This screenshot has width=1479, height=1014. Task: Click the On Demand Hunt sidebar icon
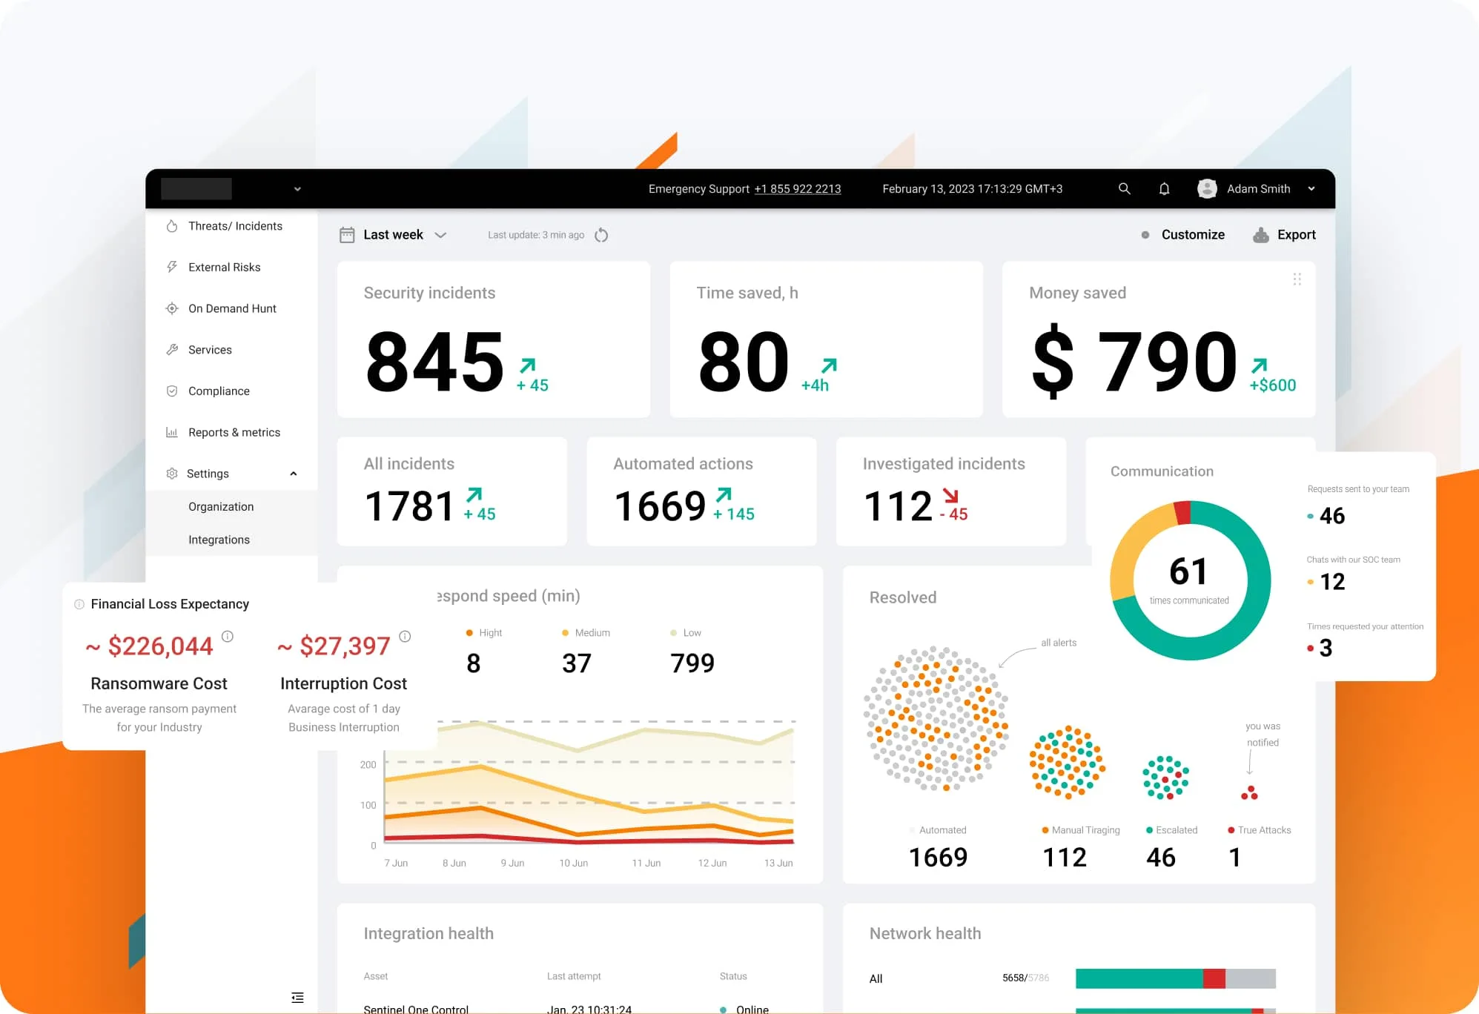pyautogui.click(x=173, y=308)
